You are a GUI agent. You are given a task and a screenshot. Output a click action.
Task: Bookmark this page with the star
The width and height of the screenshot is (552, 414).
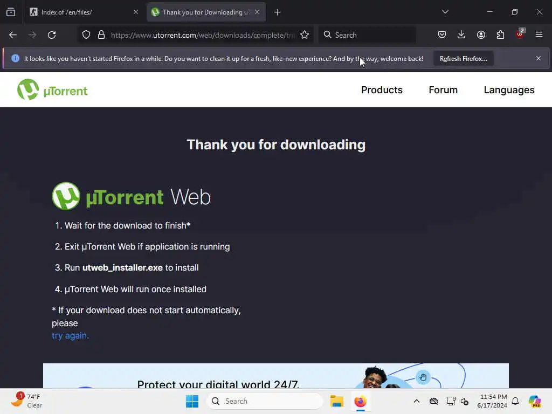point(305,35)
